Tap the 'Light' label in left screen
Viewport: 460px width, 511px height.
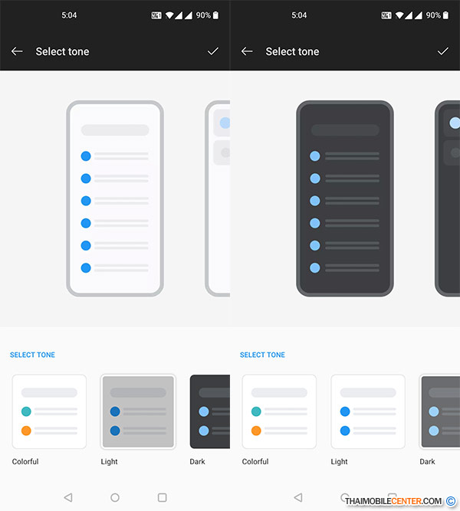click(x=109, y=462)
